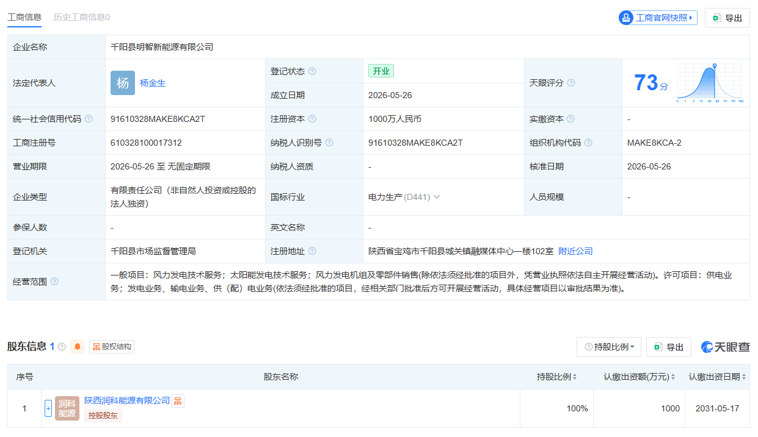Click the 2031-05-17 contribution date cell
This screenshot has width=758, height=437.
coord(717,408)
